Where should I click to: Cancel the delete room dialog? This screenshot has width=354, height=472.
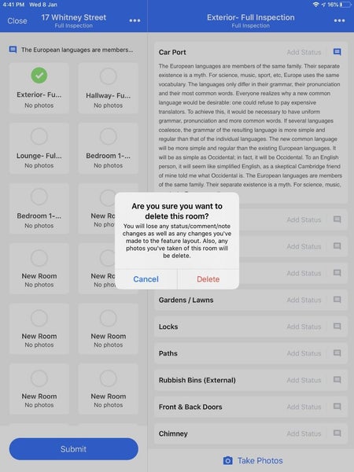146,279
